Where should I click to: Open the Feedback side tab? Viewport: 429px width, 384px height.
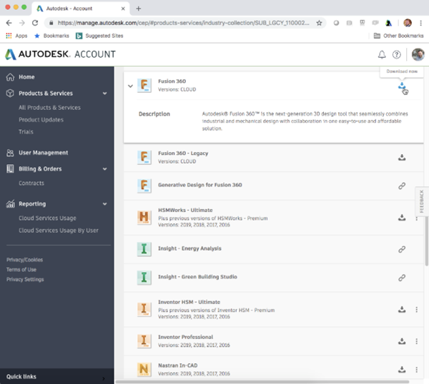422,201
